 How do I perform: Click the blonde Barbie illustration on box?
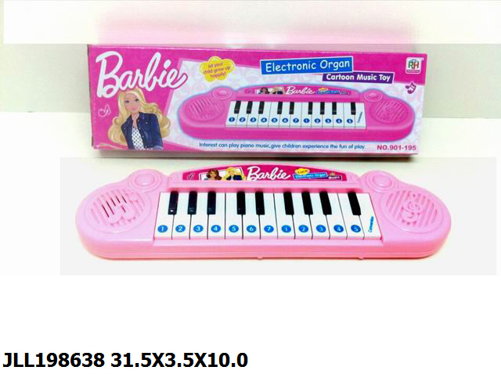139,120
